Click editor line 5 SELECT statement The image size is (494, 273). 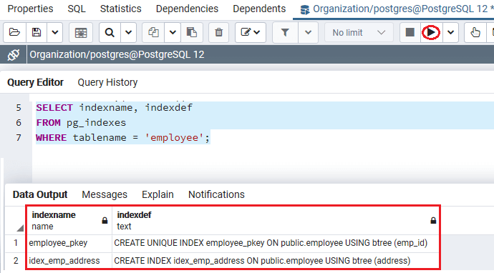(x=114, y=108)
